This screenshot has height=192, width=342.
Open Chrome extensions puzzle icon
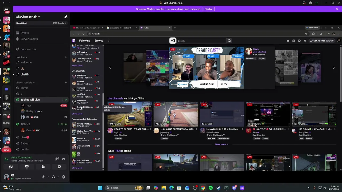point(313,34)
